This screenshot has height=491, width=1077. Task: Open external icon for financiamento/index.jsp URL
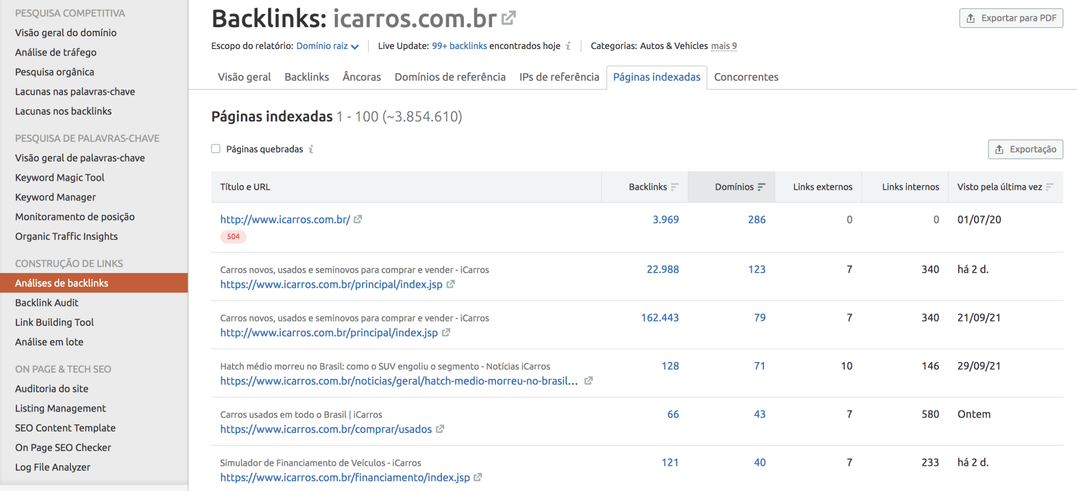click(478, 477)
